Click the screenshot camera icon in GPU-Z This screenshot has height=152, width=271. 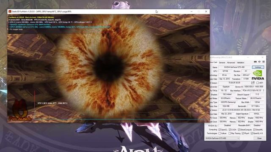pos(255,62)
